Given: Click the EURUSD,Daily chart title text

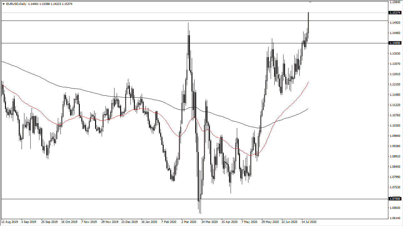Looking at the screenshot, I should 16,4.
